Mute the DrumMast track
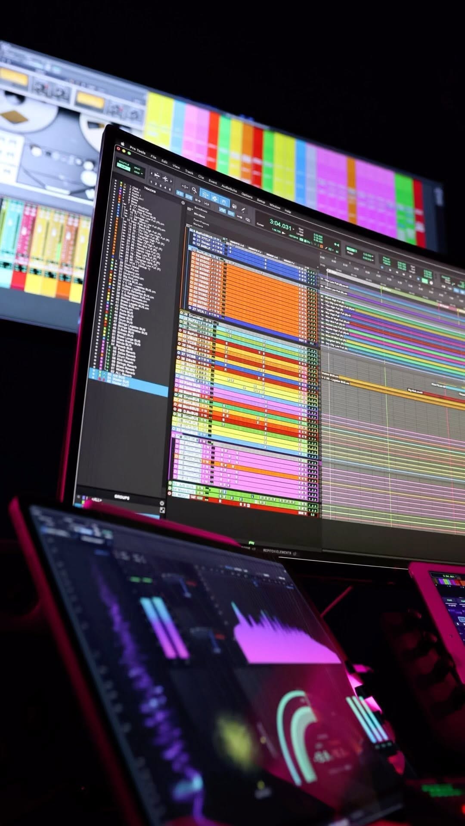The height and width of the screenshot is (826, 465). tap(210, 321)
